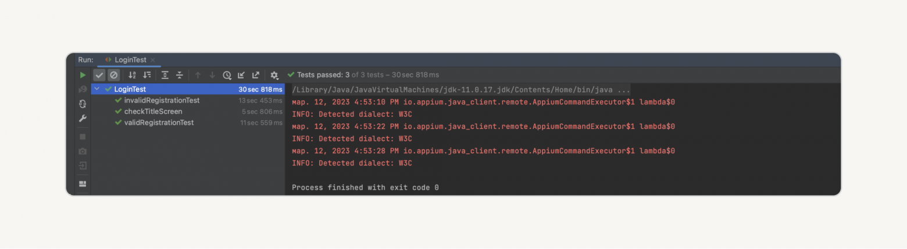Viewport: 907px width, 249px height.
Task: Close the LoginTest run tab
Action: (x=153, y=60)
